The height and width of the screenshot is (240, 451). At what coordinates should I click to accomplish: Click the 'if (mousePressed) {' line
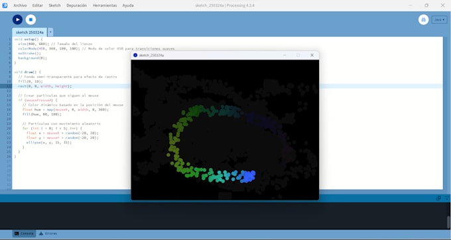pyautogui.click(x=37, y=100)
